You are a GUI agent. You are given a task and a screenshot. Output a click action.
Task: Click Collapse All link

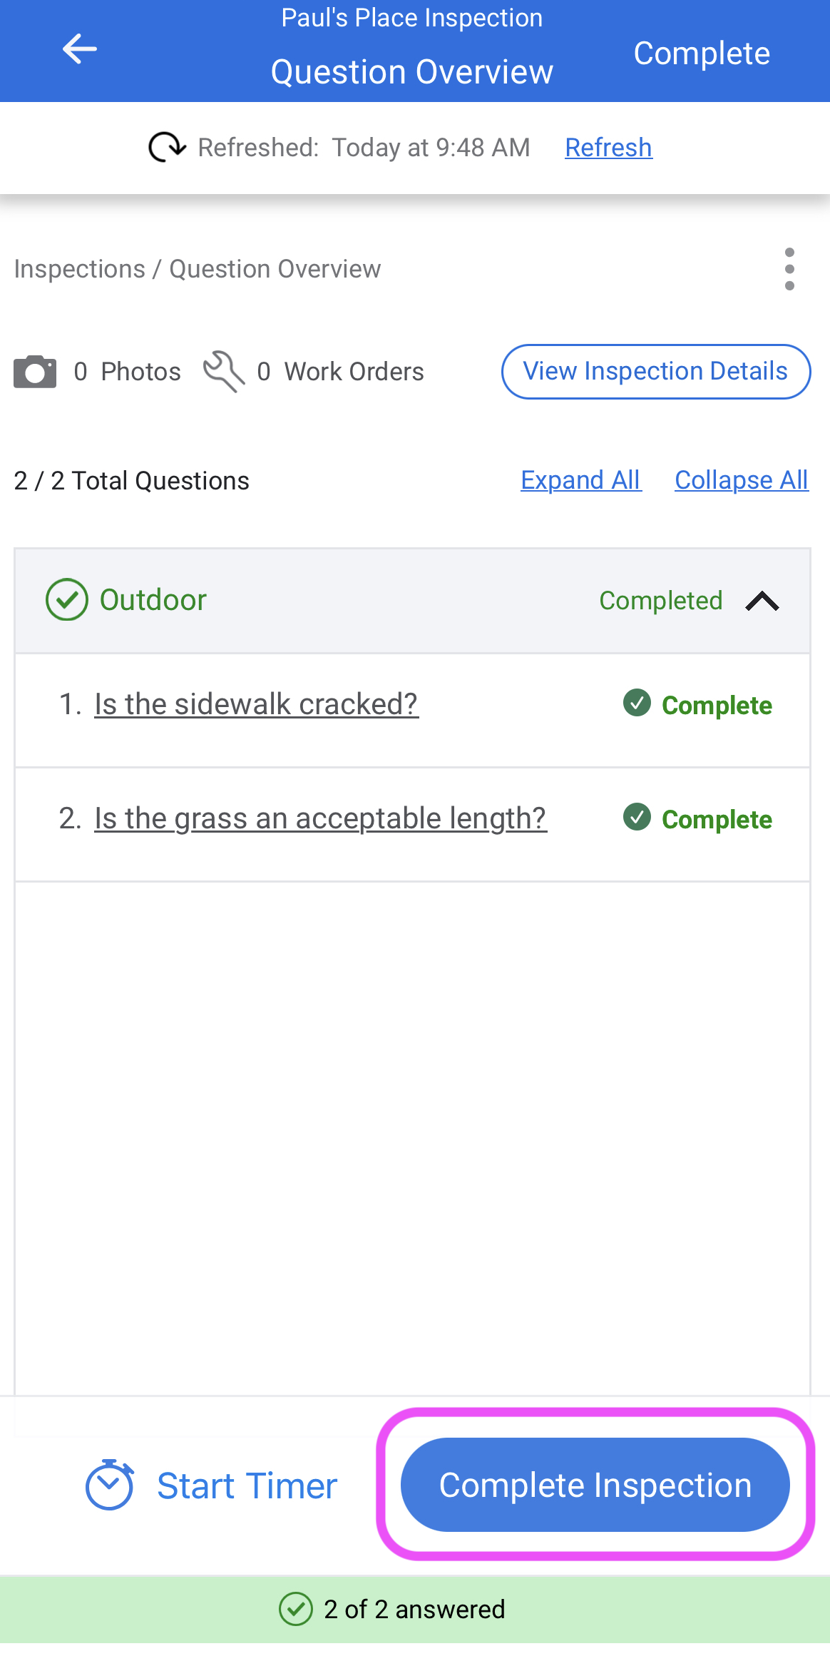(741, 480)
